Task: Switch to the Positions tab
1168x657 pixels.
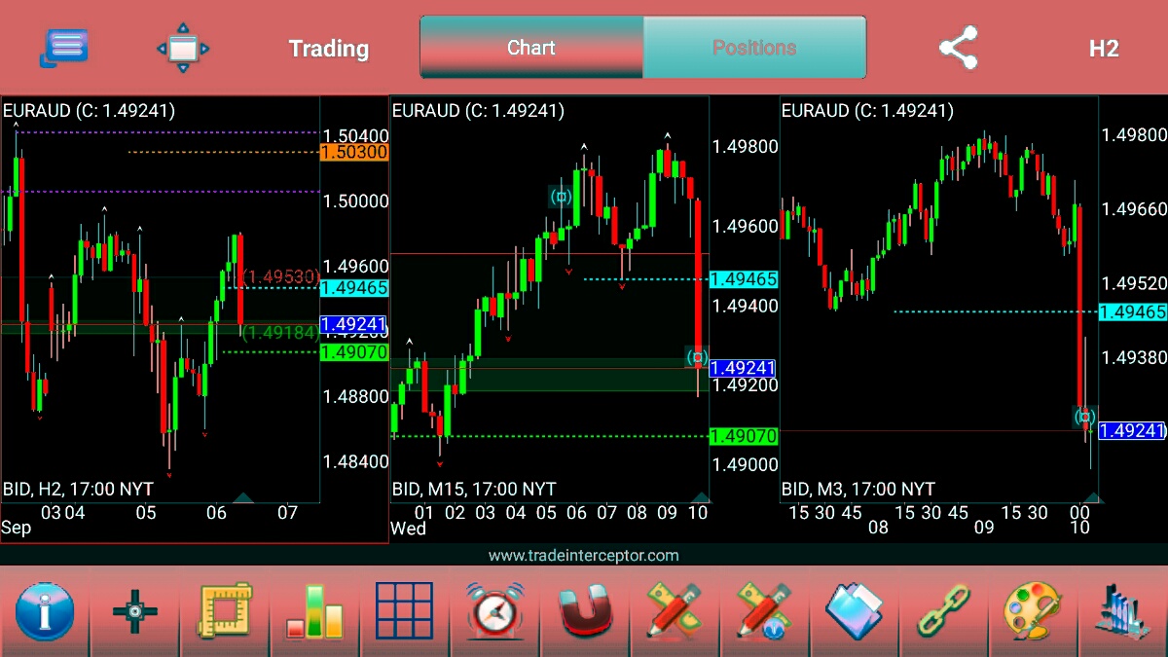Action: coord(754,47)
